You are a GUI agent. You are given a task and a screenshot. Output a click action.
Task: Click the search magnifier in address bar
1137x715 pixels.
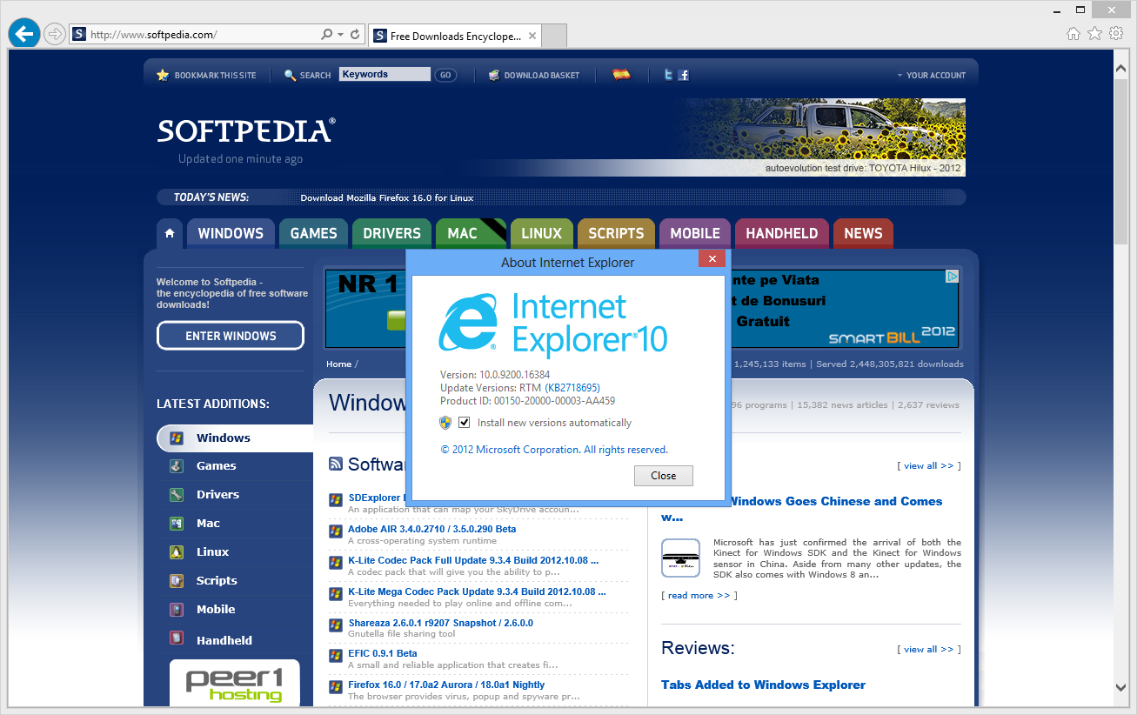[326, 35]
